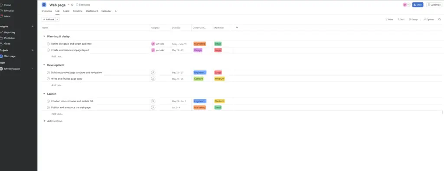The width and height of the screenshot is (444, 171).
Task: Add a new column with plus icon
Action: 237,28
